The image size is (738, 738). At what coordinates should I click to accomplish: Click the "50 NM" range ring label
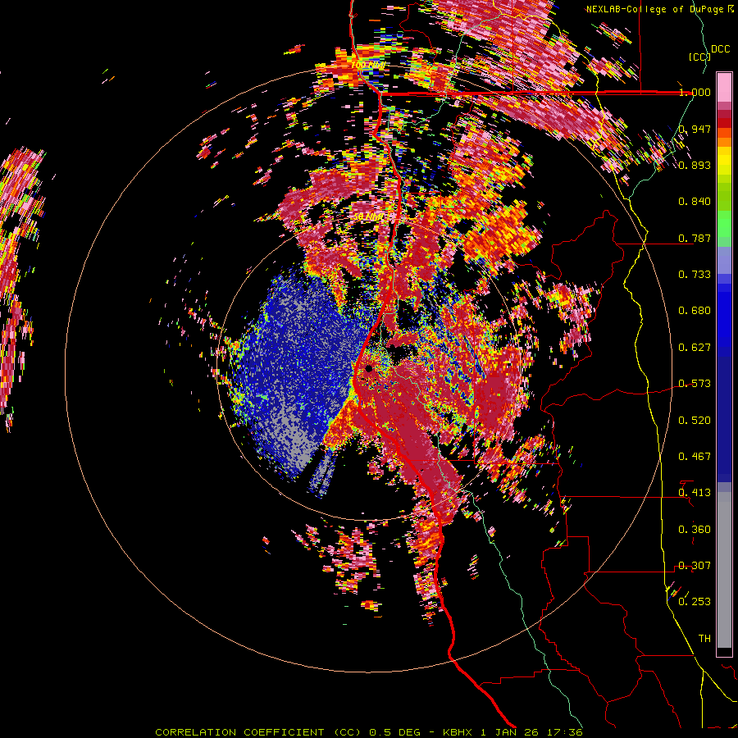point(368,217)
